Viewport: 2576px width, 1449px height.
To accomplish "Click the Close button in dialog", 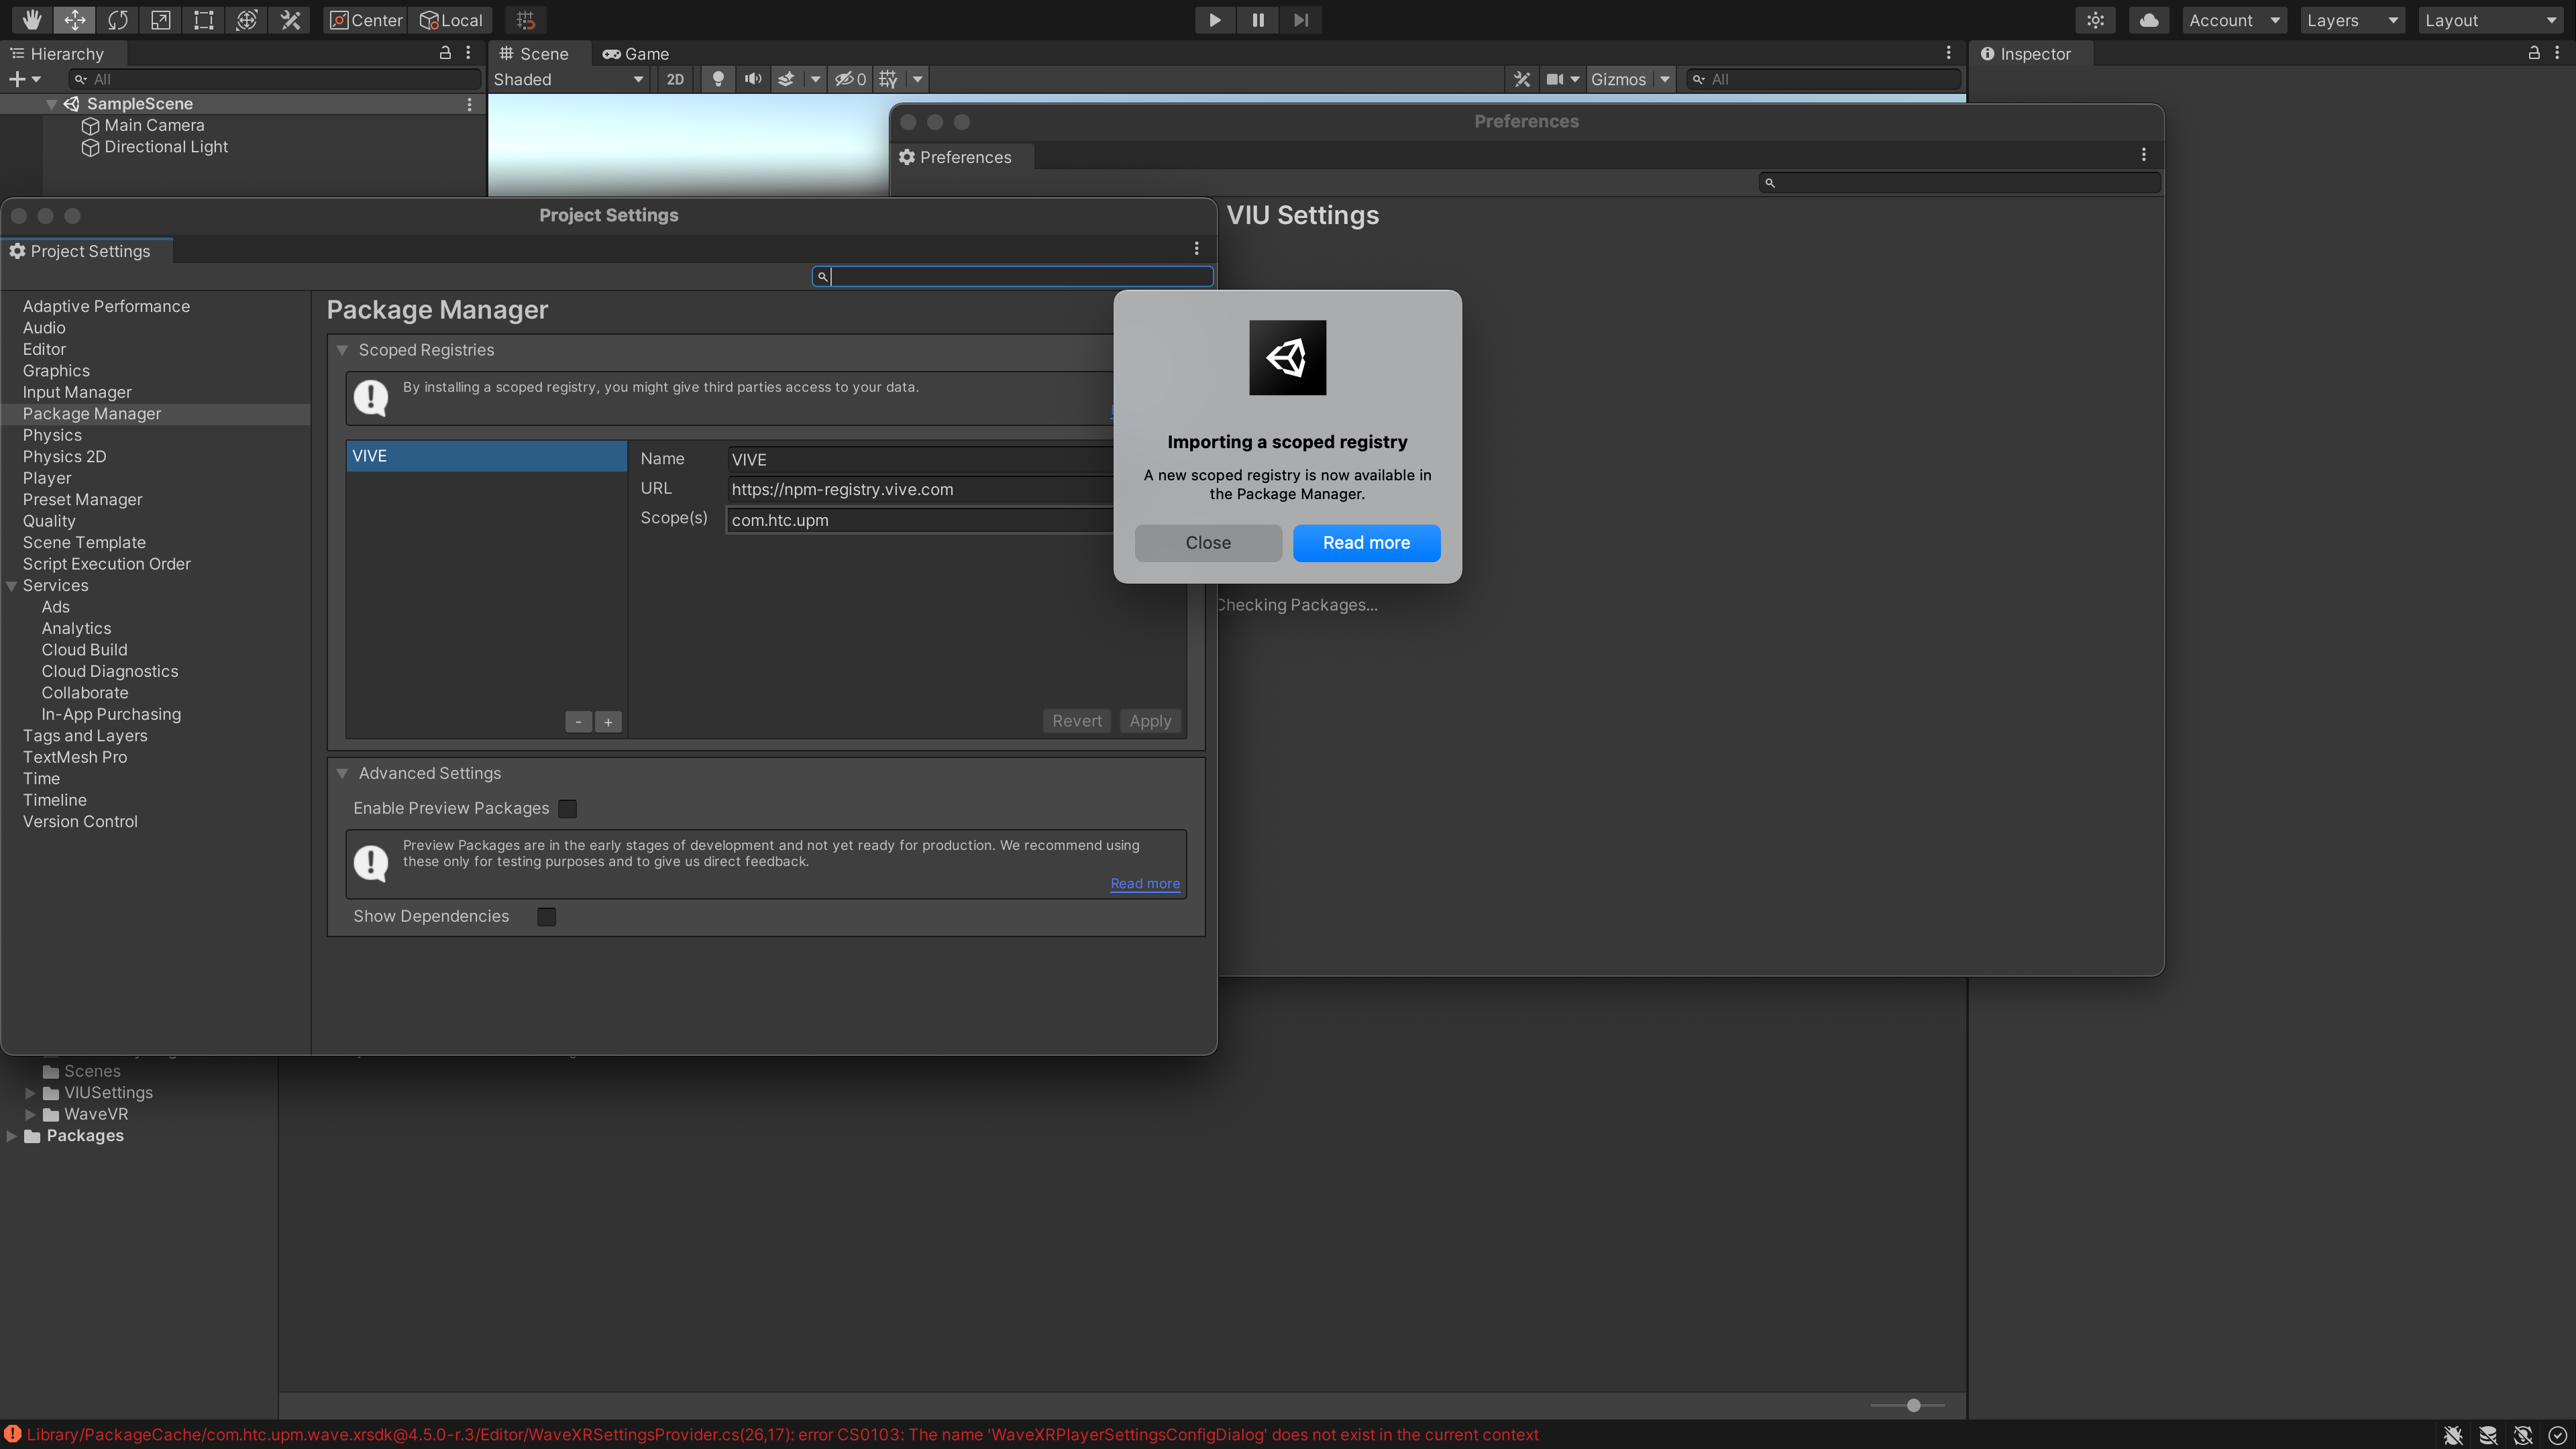I will pyautogui.click(x=1208, y=543).
